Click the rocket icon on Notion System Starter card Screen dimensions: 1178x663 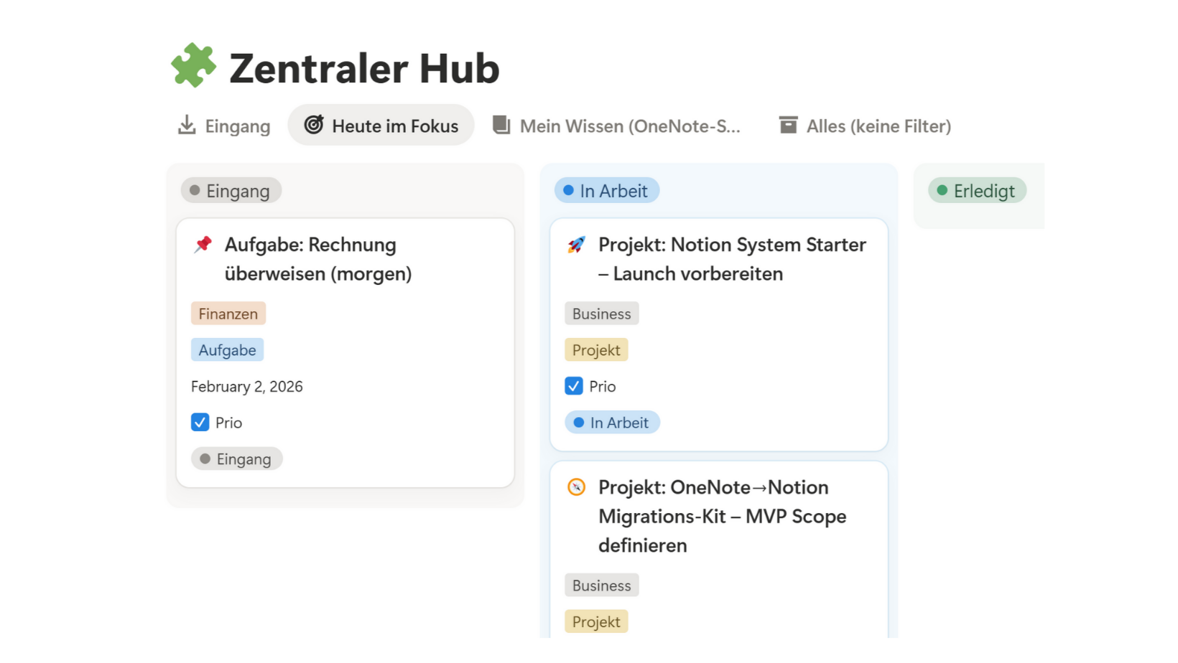576,245
